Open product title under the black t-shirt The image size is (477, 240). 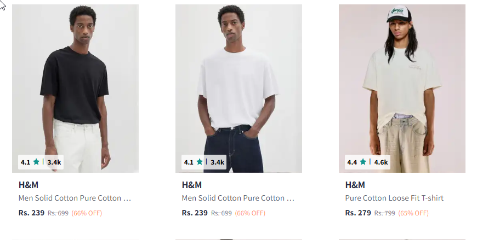(x=75, y=198)
